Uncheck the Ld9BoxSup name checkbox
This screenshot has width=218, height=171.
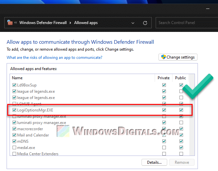coord(14,85)
